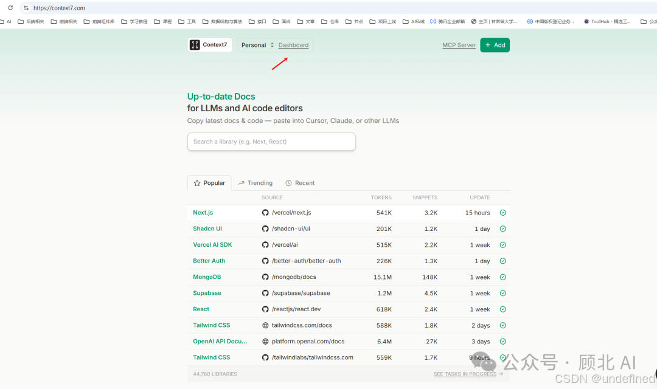
Task: Expand the 工具 bookmark folder
Action: click(187, 21)
